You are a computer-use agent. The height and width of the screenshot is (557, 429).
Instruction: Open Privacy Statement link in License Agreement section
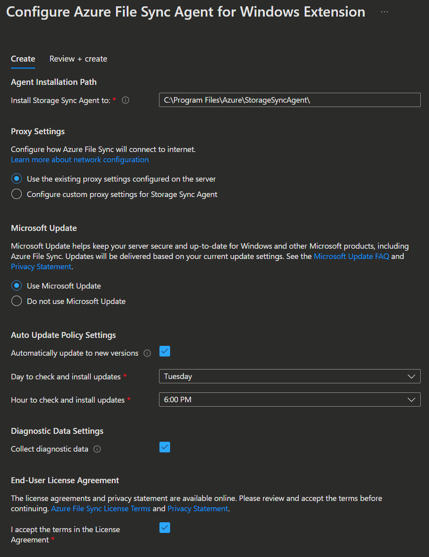pyautogui.click(x=198, y=508)
